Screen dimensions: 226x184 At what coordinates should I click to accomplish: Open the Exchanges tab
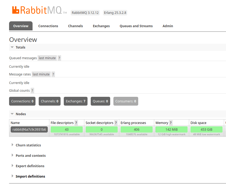[101, 26]
